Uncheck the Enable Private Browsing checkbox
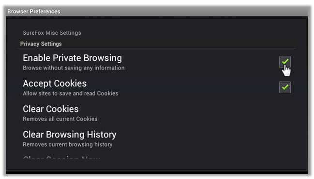The width and height of the screenshot is (314, 179). (x=285, y=62)
